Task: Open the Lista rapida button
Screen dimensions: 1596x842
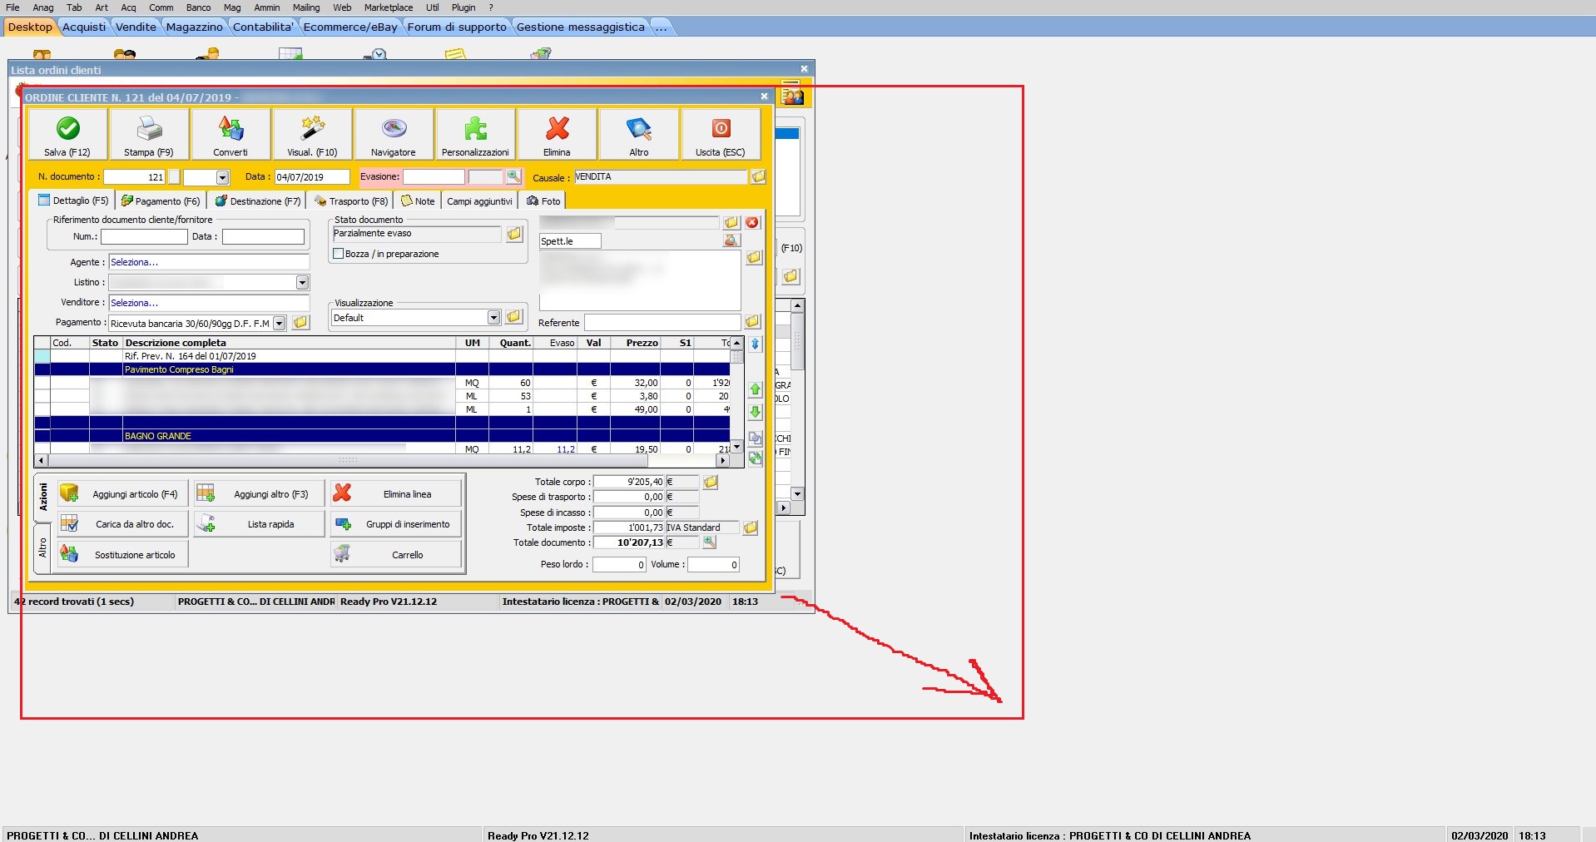Action: [x=260, y=524]
